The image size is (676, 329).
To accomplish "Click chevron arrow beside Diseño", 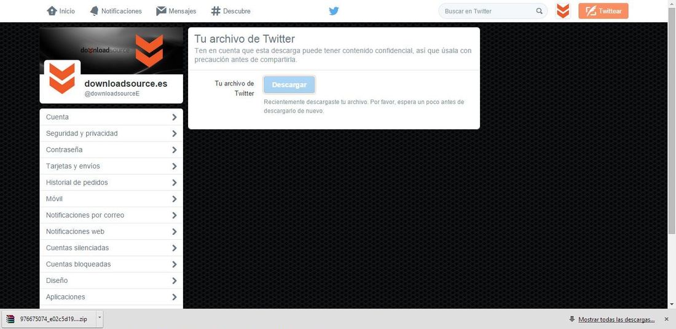I will [x=174, y=281].
